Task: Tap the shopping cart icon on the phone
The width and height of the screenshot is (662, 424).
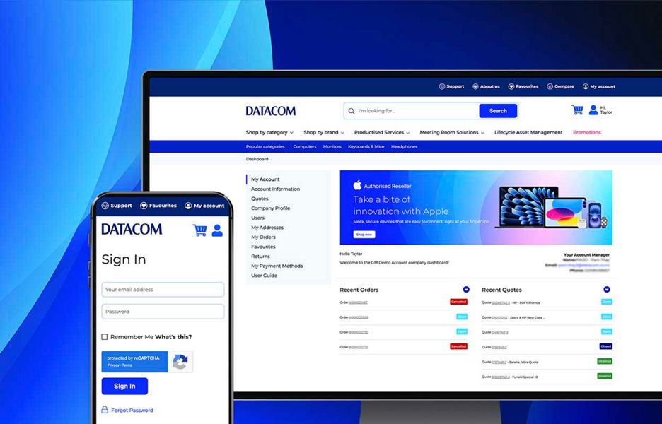Action: (199, 230)
